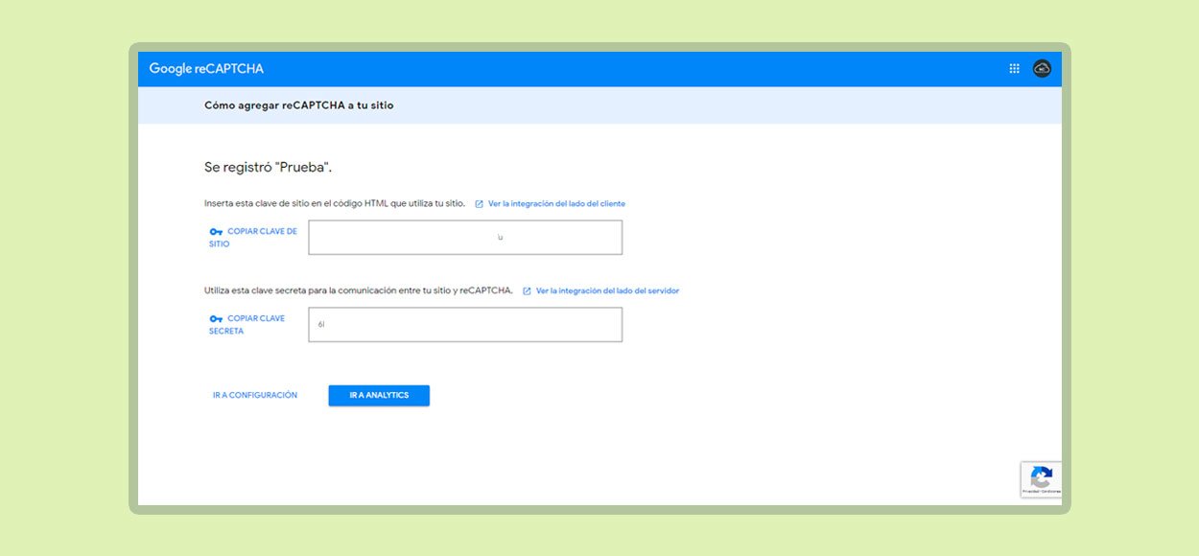Click 'Cómo agregar reCAPTCHA a tu sitio' heading
Screen dimensions: 1199x556
point(299,105)
